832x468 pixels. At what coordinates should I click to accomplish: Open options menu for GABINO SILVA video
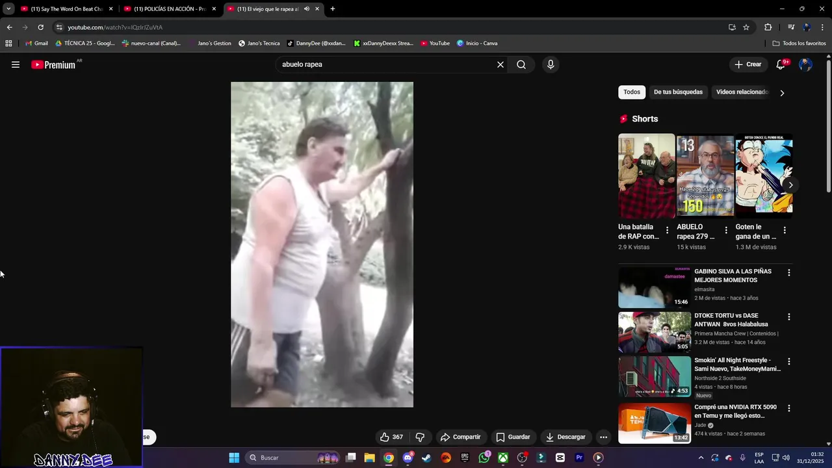click(x=789, y=273)
